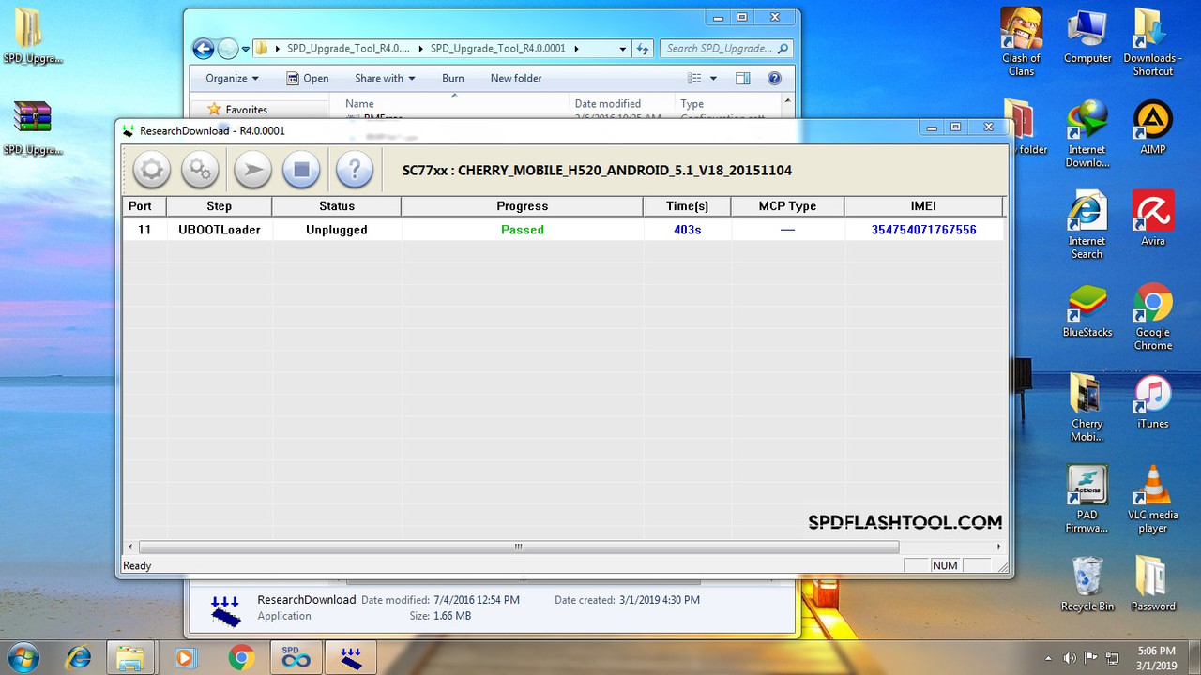Screen dimensions: 1201x675
Task: Click the Name column header in Explorer
Action: pos(359,104)
